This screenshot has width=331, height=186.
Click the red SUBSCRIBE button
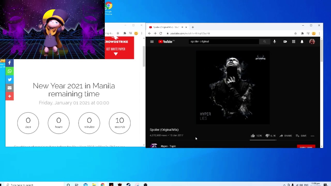306,146
